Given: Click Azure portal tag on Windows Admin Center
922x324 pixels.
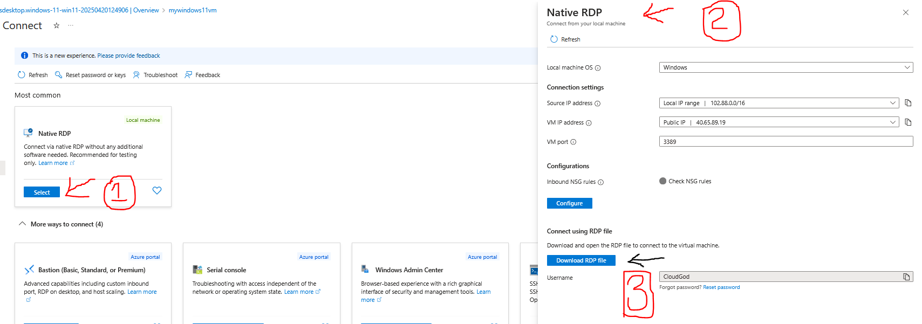Looking at the screenshot, I should [x=482, y=257].
